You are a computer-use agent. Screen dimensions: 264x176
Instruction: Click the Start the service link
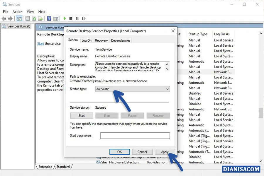40,43
